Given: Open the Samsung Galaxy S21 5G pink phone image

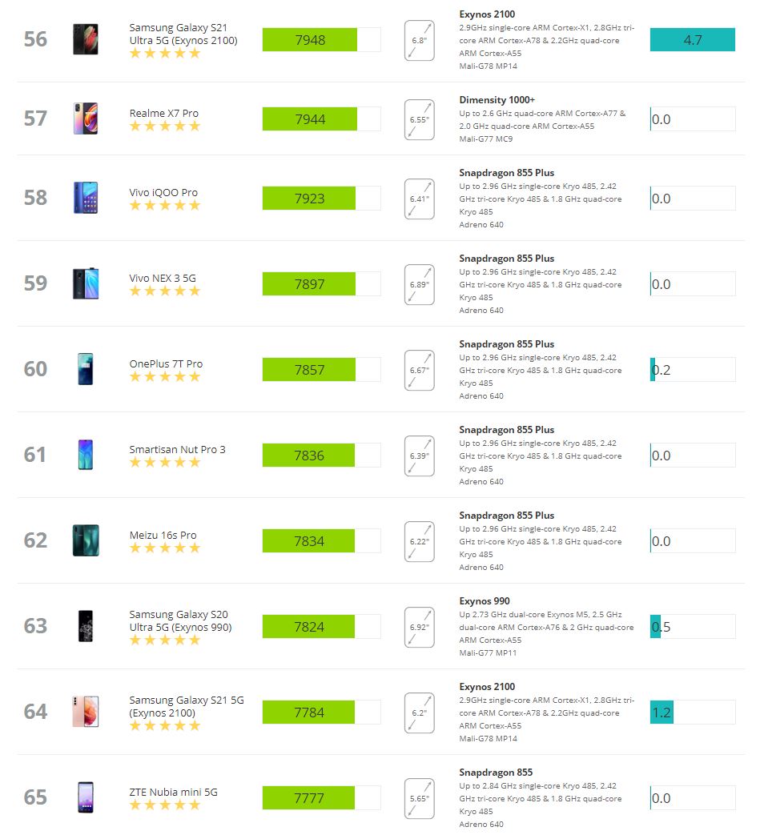Looking at the screenshot, I should click(x=85, y=712).
